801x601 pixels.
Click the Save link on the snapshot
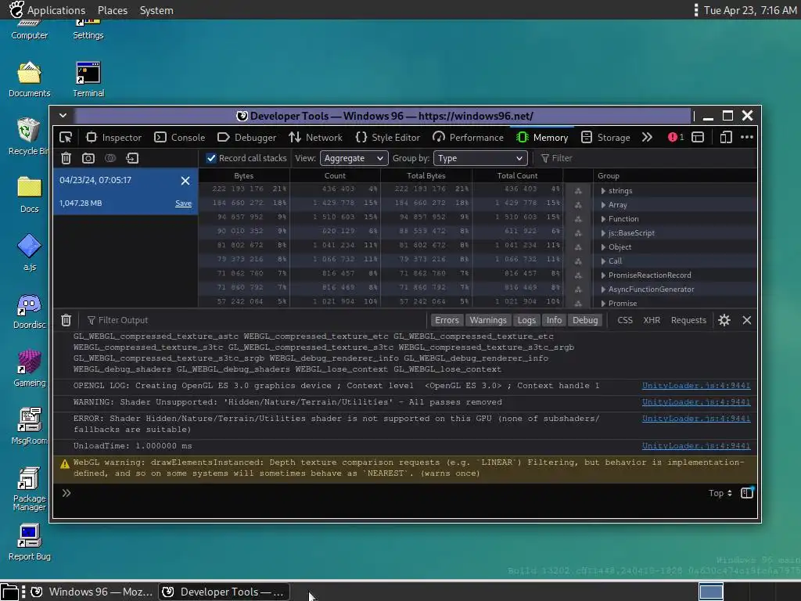coord(183,203)
